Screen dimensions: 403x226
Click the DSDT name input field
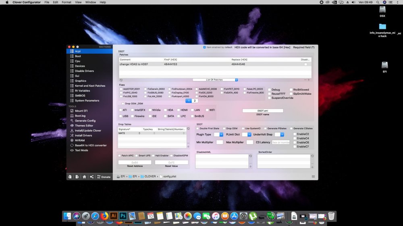(x=263, y=111)
